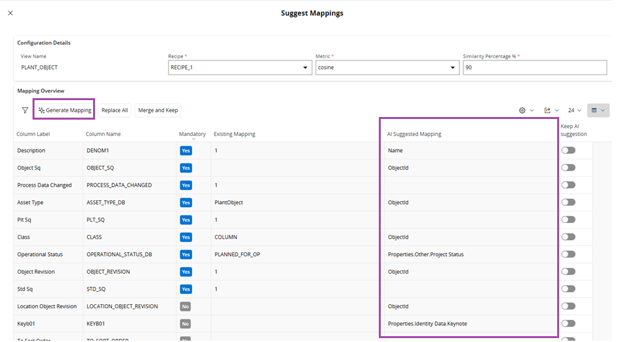This screenshot has height=342, width=619.
Task: Toggle Keep AI suggestion for Keyb01 row
Action: pyautogui.click(x=568, y=323)
